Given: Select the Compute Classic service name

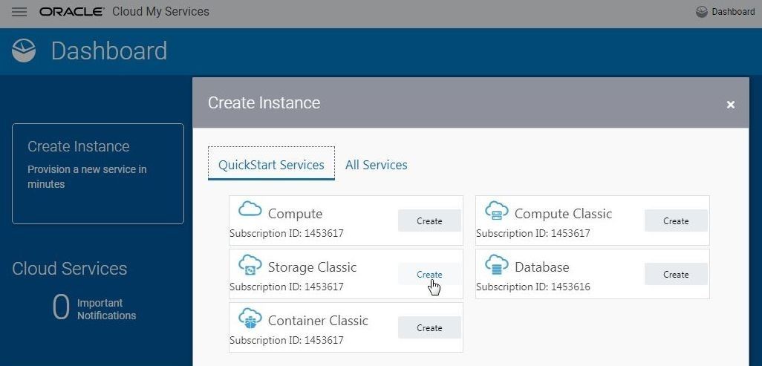Looking at the screenshot, I should click(563, 214).
